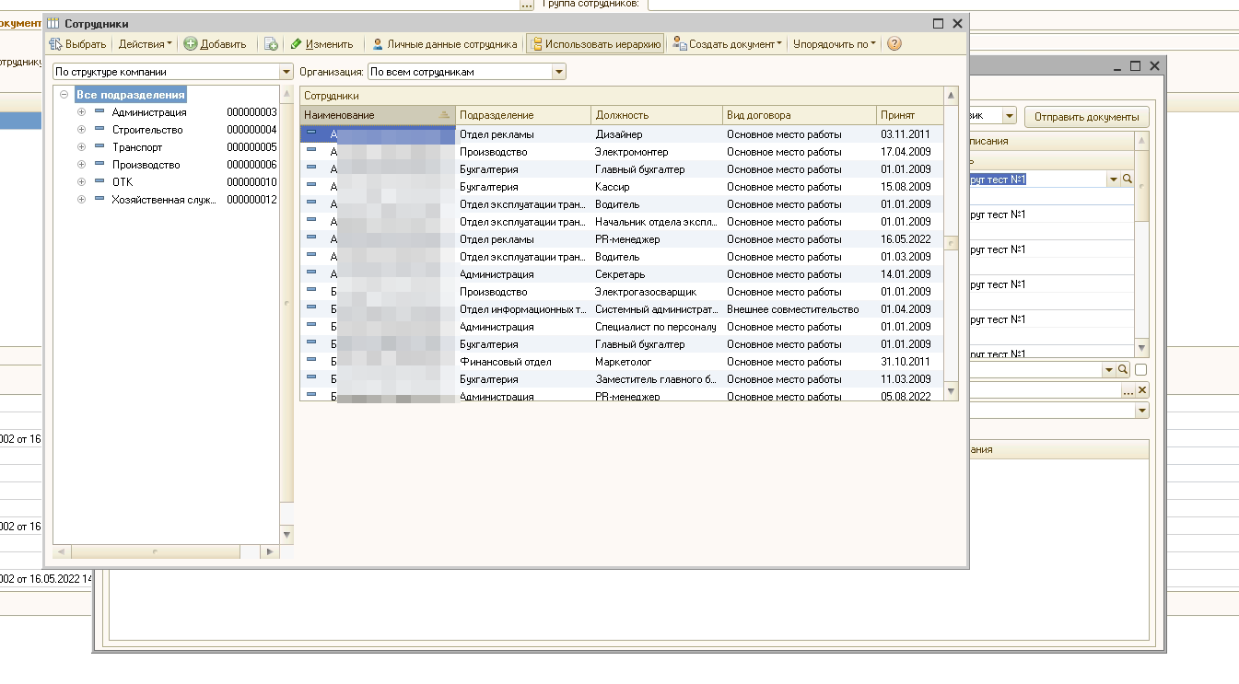Click the X clear button in background field
Viewport: 1239px width, 684px height.
click(1142, 390)
